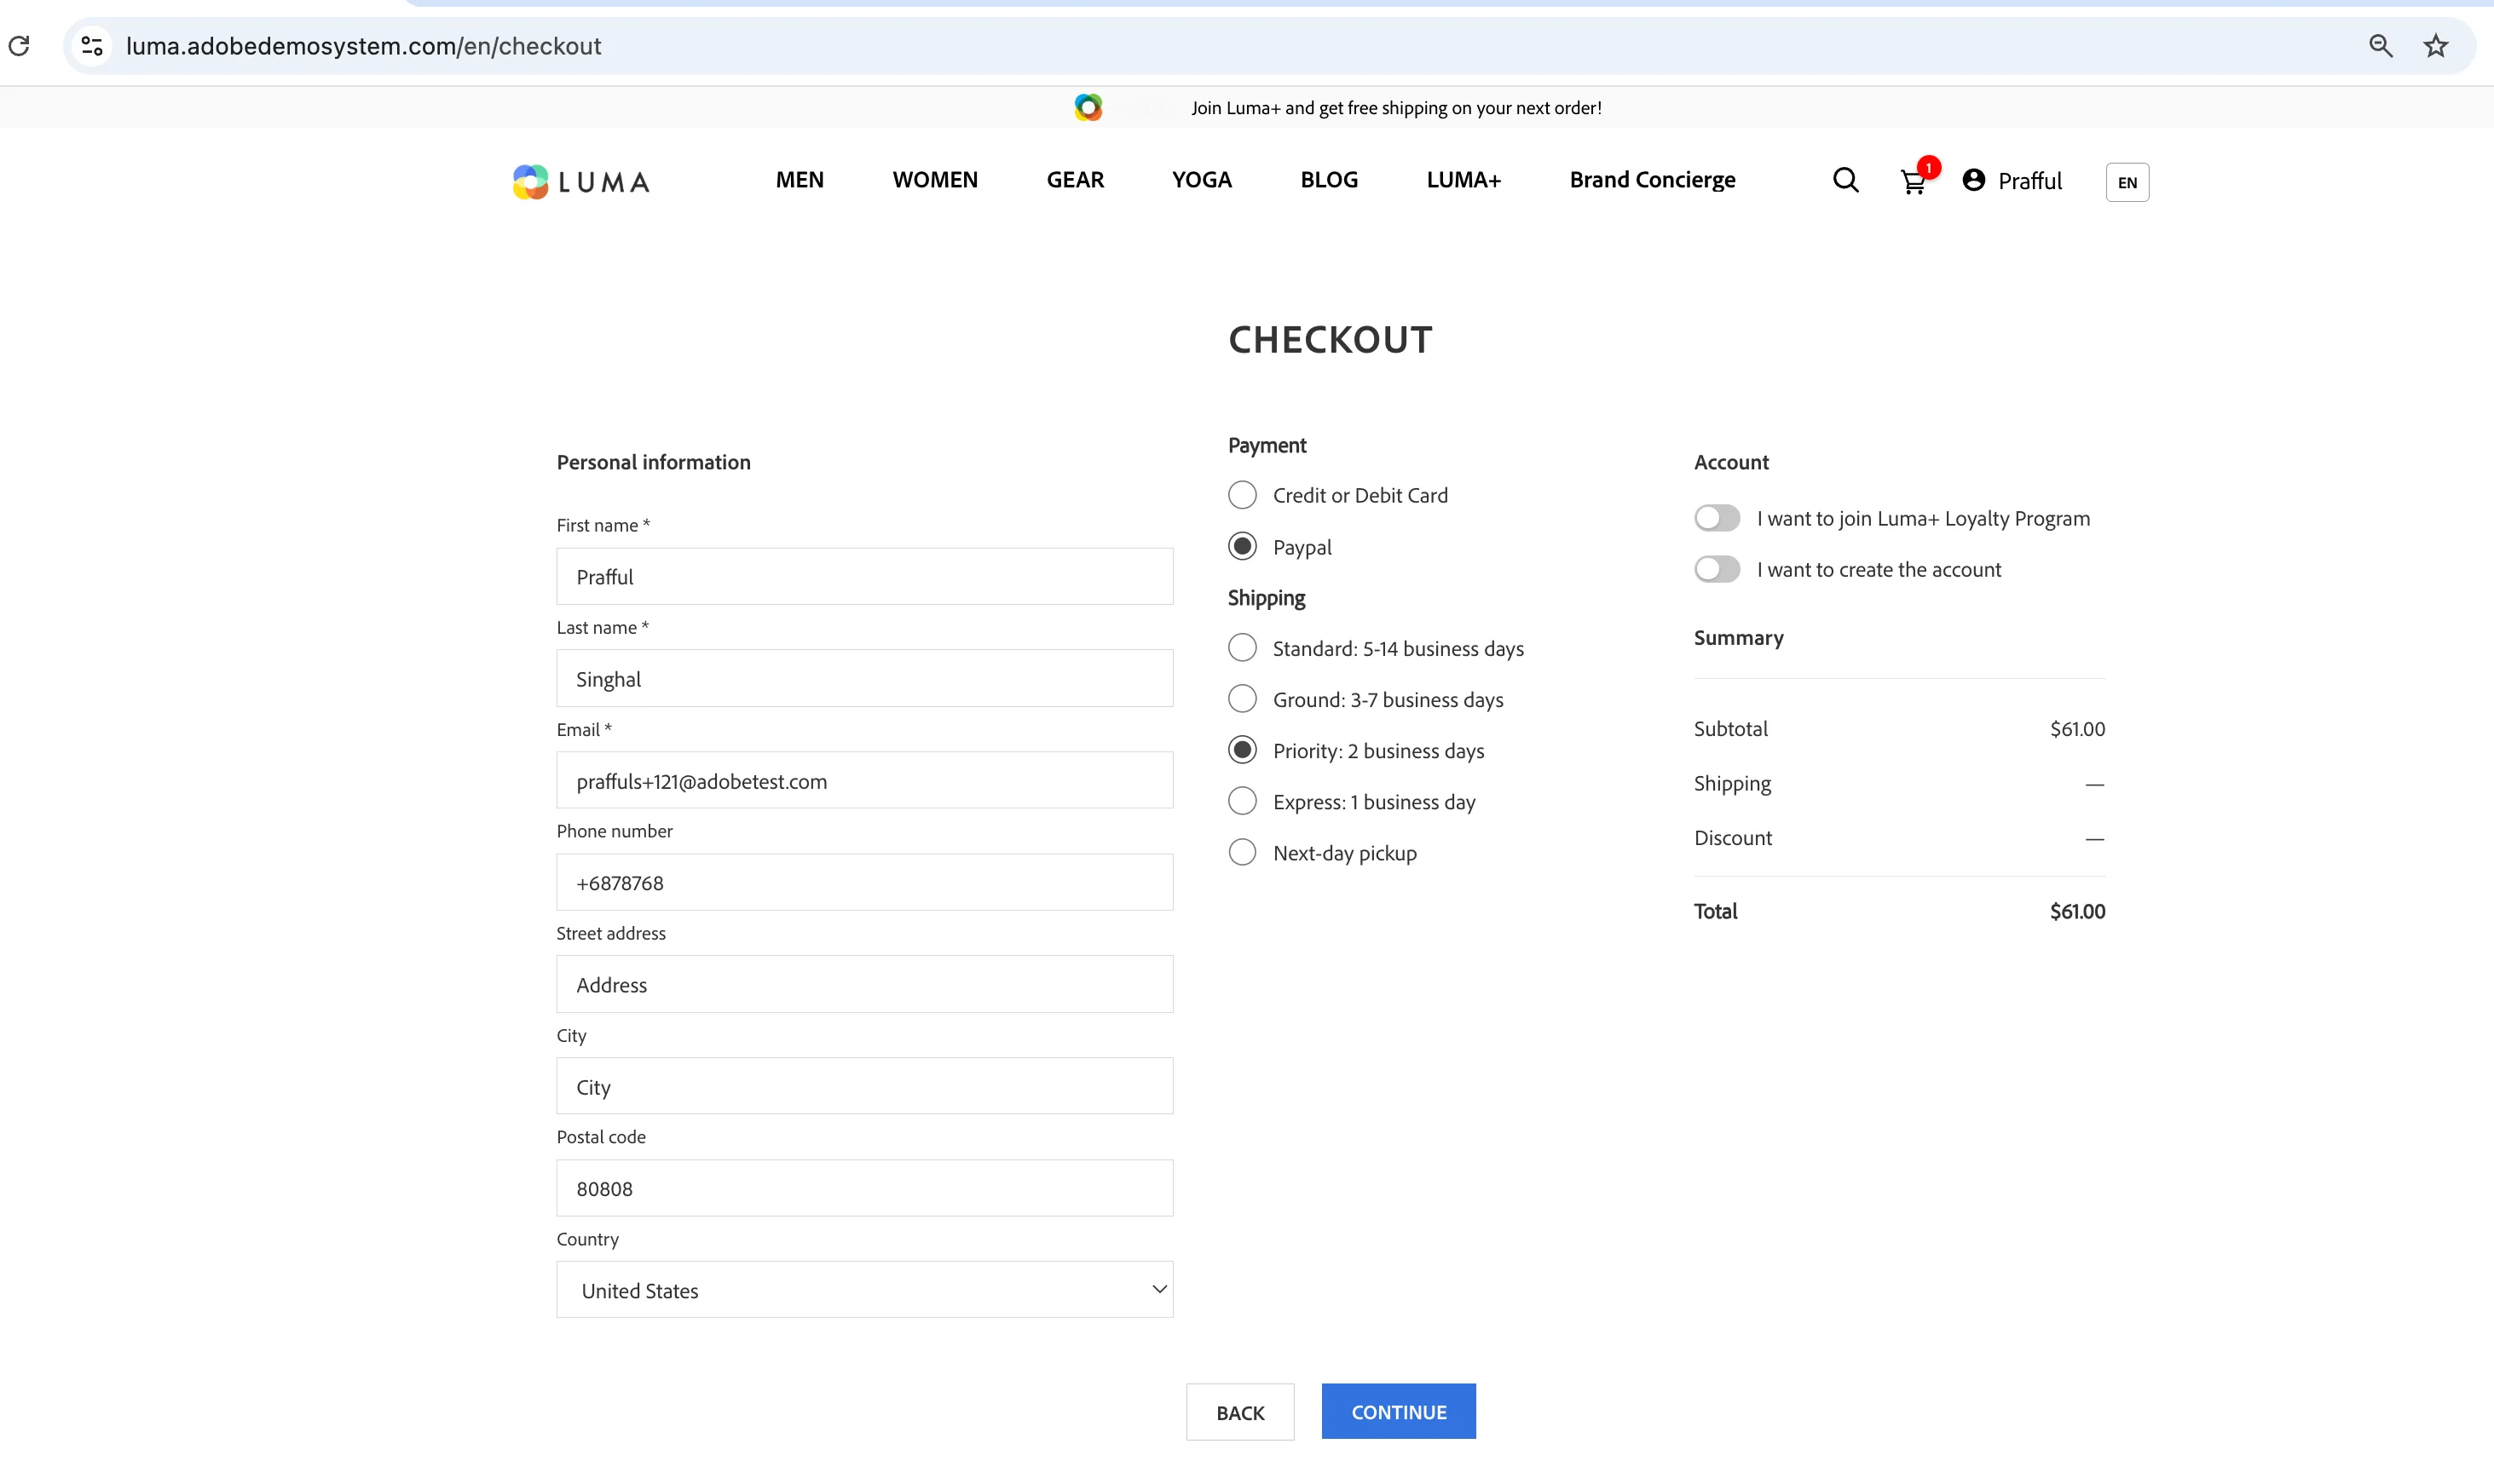Choose Next-day pickup shipping
2494x1484 pixels.
(1243, 852)
